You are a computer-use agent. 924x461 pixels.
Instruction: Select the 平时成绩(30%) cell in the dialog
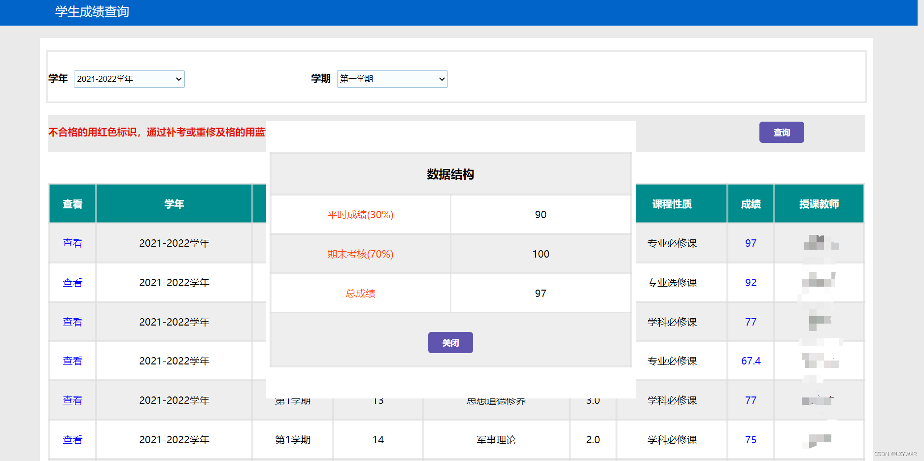coord(360,214)
